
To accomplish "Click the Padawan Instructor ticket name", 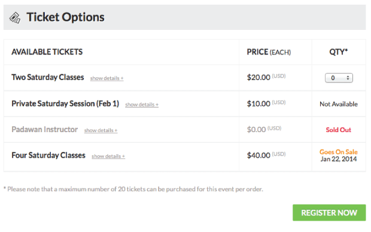I will [45, 129].
